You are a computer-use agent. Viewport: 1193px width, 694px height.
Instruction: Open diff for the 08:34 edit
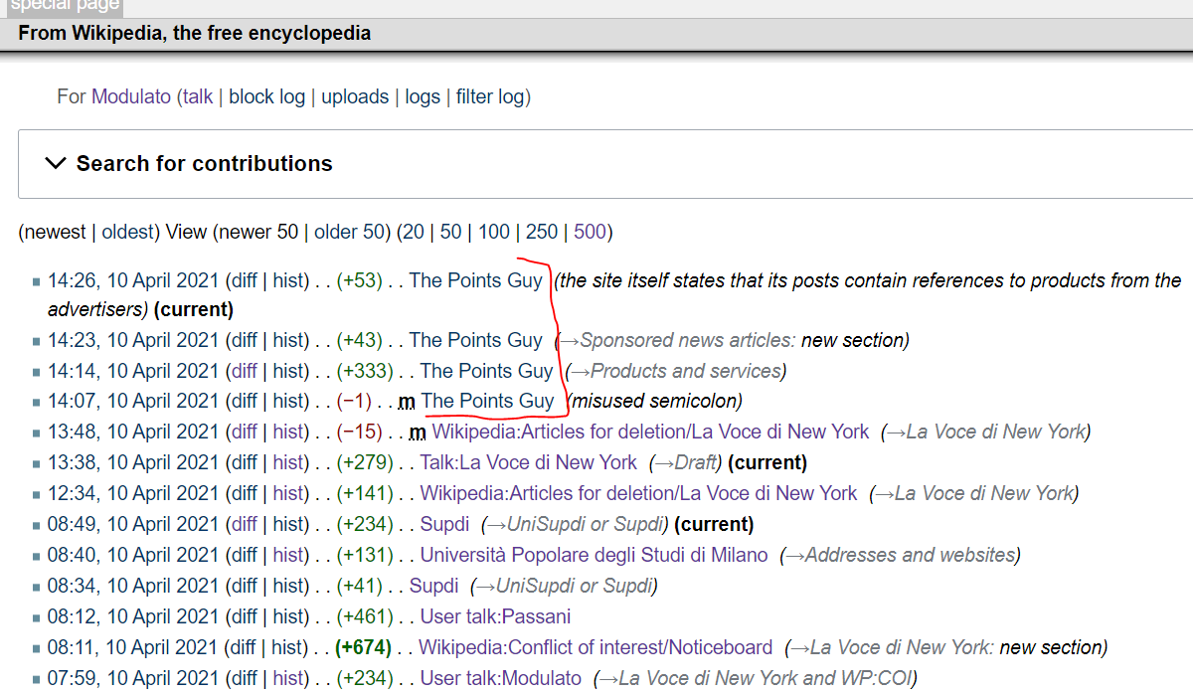[245, 586]
